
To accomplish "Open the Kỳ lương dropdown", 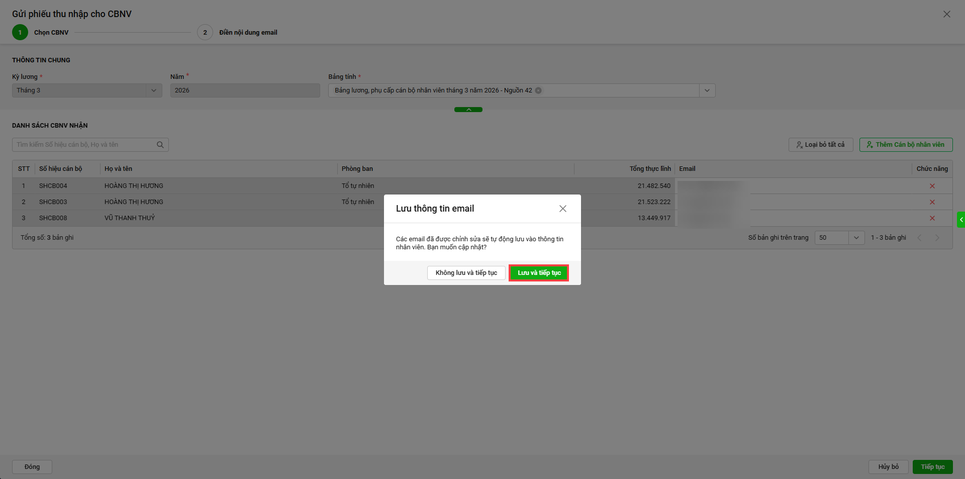I will pos(154,90).
